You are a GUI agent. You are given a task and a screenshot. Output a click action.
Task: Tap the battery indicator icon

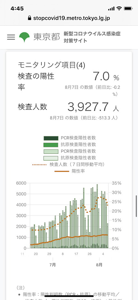128,9
